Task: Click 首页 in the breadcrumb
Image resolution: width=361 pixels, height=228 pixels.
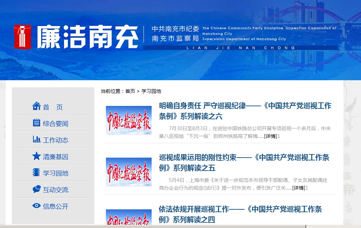Action: point(130,91)
